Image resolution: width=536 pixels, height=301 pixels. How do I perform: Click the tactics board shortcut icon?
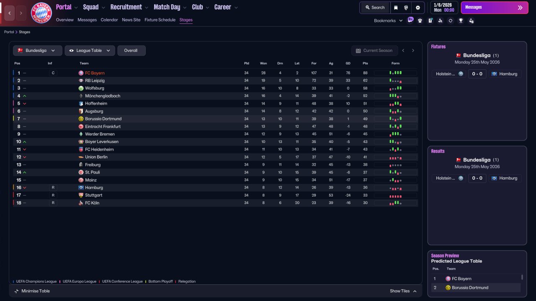[430, 20]
